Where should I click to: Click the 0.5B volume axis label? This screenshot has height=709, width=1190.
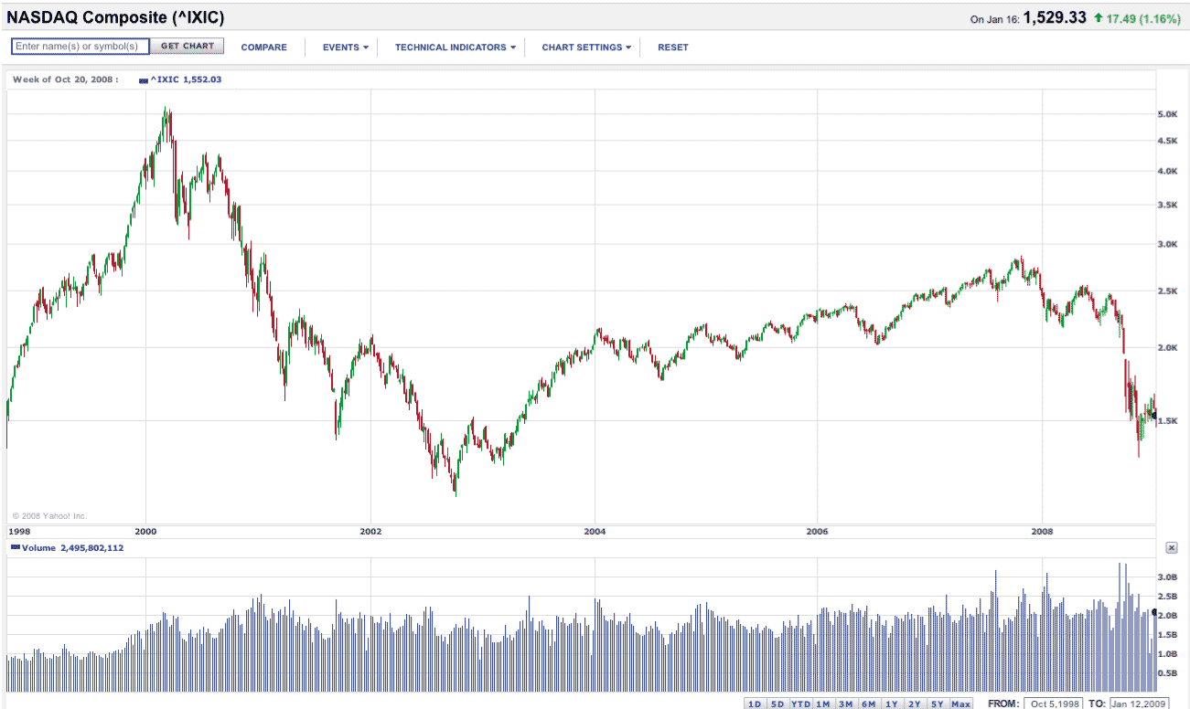click(1166, 673)
